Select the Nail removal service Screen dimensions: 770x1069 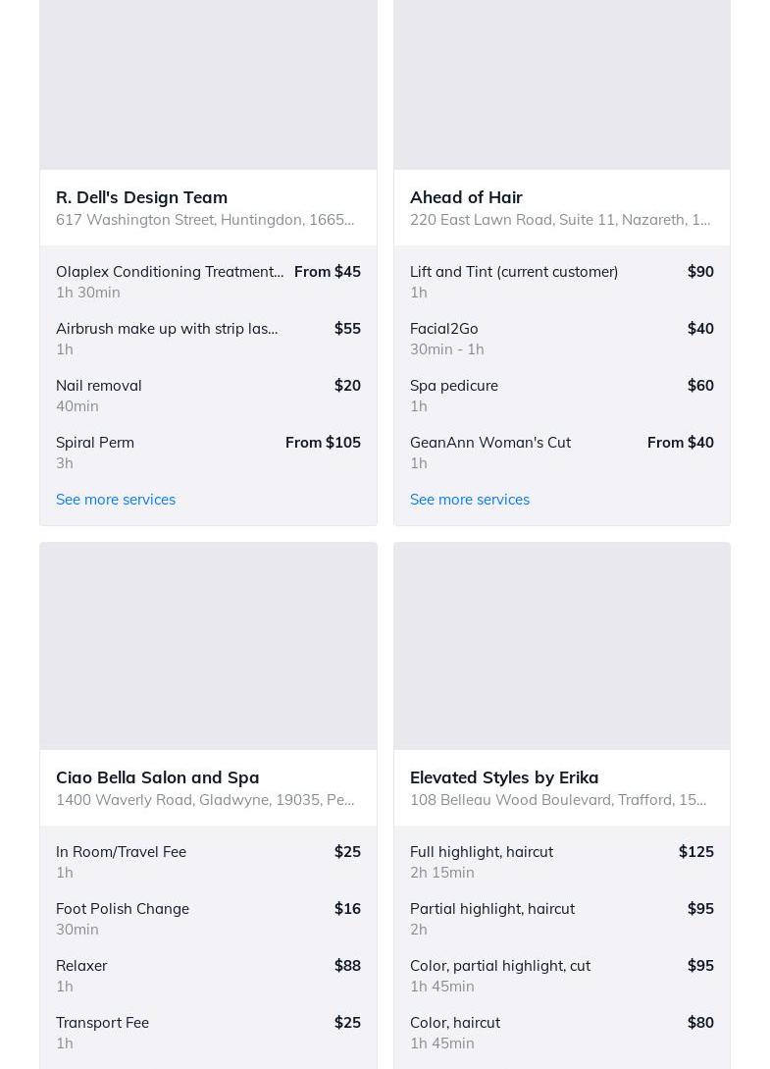99,386
